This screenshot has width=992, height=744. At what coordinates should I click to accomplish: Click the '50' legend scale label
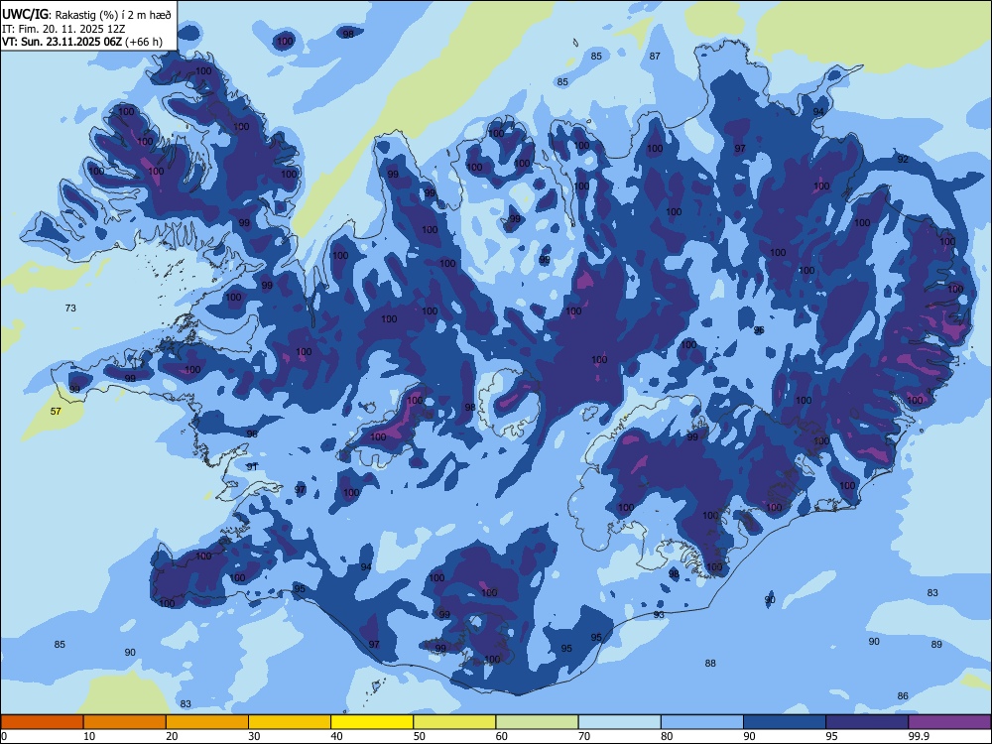tap(420, 736)
